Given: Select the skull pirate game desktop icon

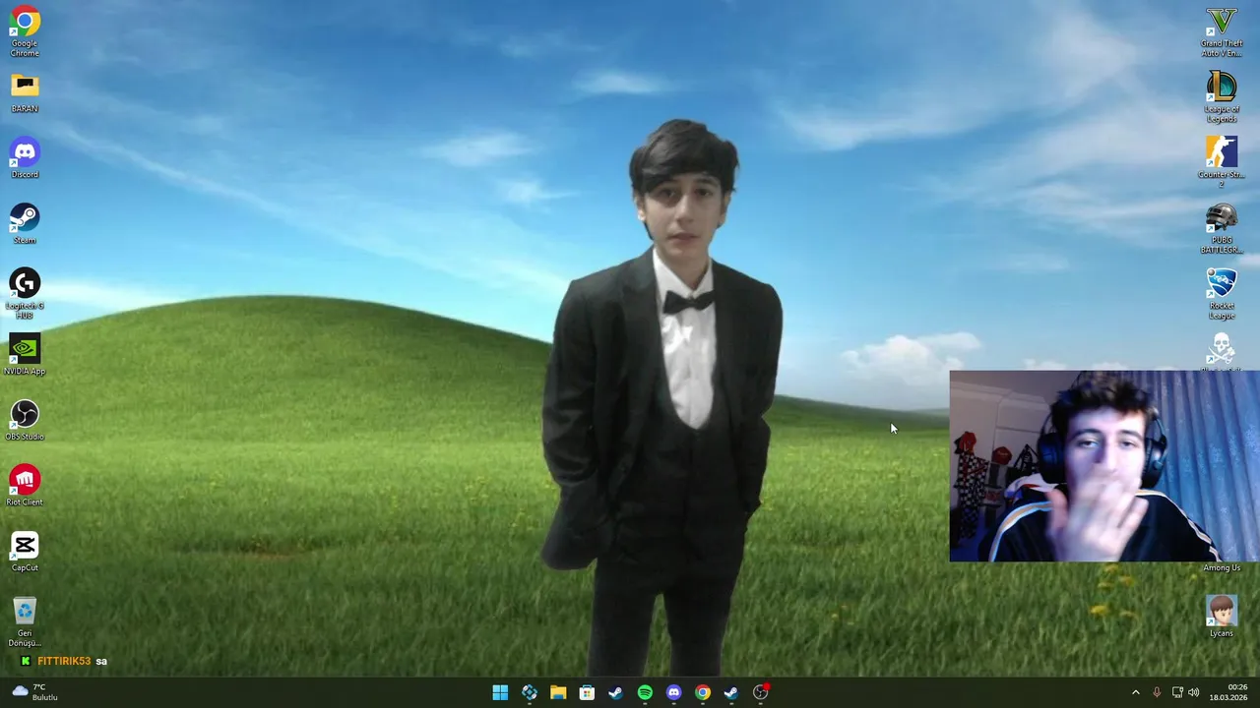Looking at the screenshot, I should tap(1222, 349).
